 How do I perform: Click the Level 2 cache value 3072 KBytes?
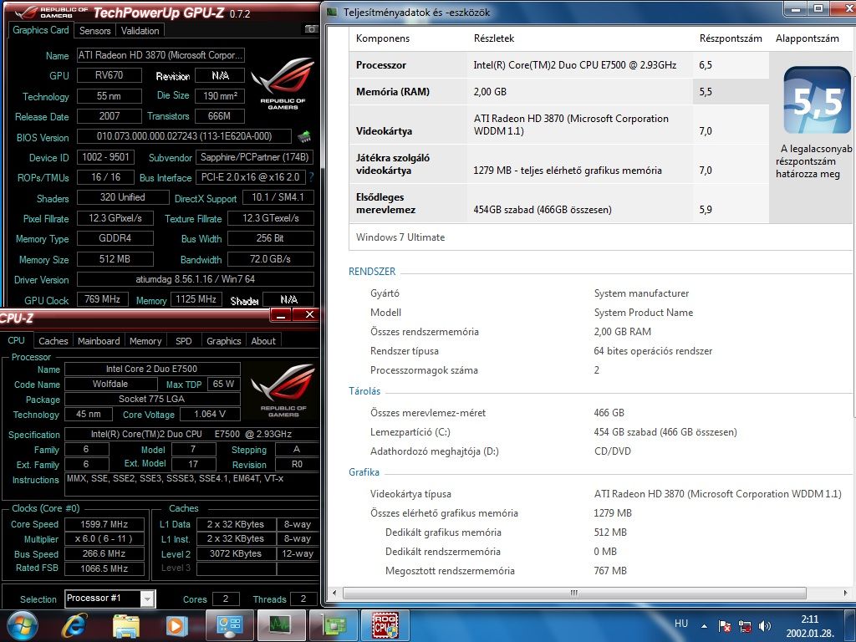(236, 553)
